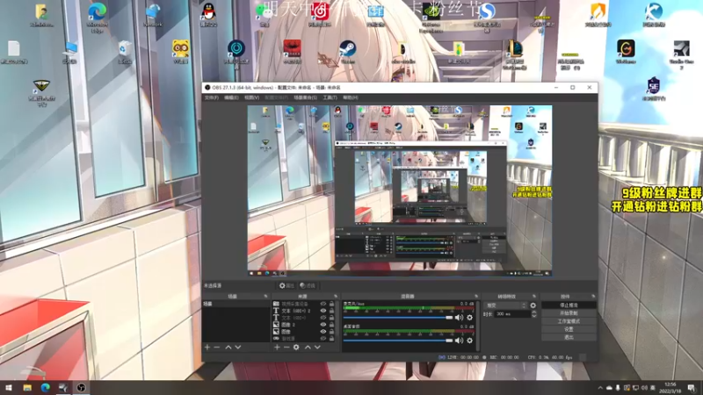Select the NetEase Cloud Music desktop icon
The width and height of the screenshot is (703, 395).
click(320, 15)
